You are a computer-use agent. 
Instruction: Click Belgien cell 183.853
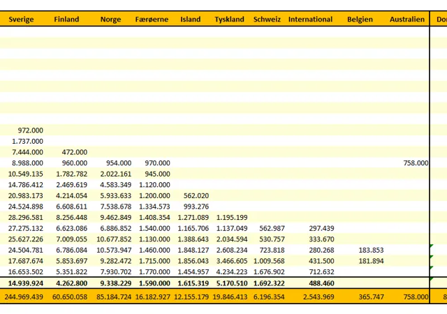point(371,251)
